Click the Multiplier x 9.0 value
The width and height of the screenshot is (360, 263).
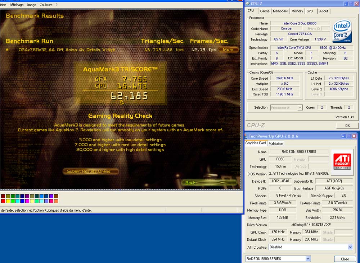[285, 84]
